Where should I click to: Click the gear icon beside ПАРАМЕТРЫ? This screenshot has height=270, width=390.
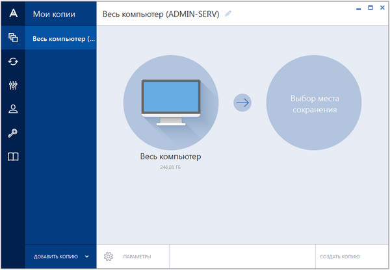pos(109,256)
